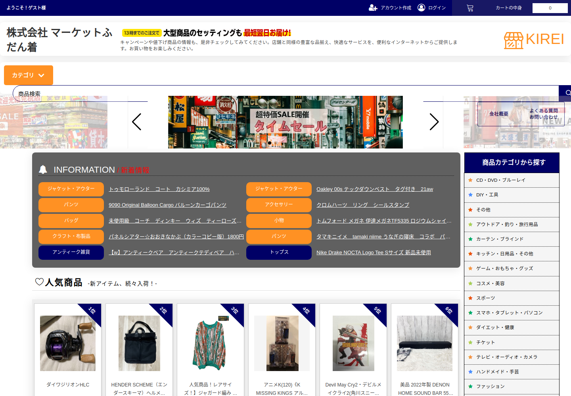The width and height of the screenshot is (571, 396).
Task: Click the KIREI store logo
Action: tap(534, 40)
